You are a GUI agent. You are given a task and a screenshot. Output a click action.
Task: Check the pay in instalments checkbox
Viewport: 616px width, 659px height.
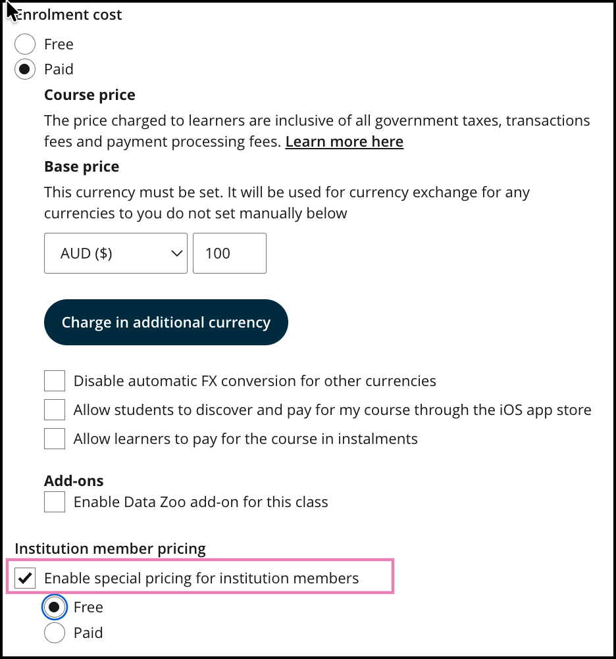[x=55, y=439]
